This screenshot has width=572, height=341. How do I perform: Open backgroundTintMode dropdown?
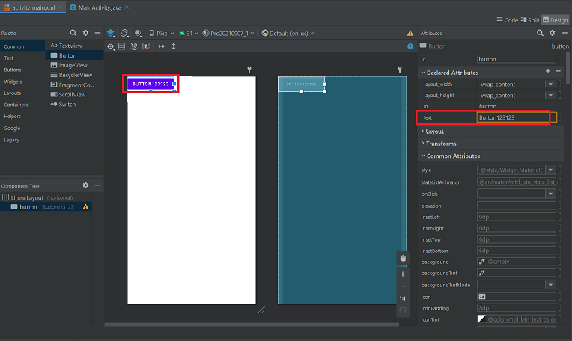coord(551,284)
